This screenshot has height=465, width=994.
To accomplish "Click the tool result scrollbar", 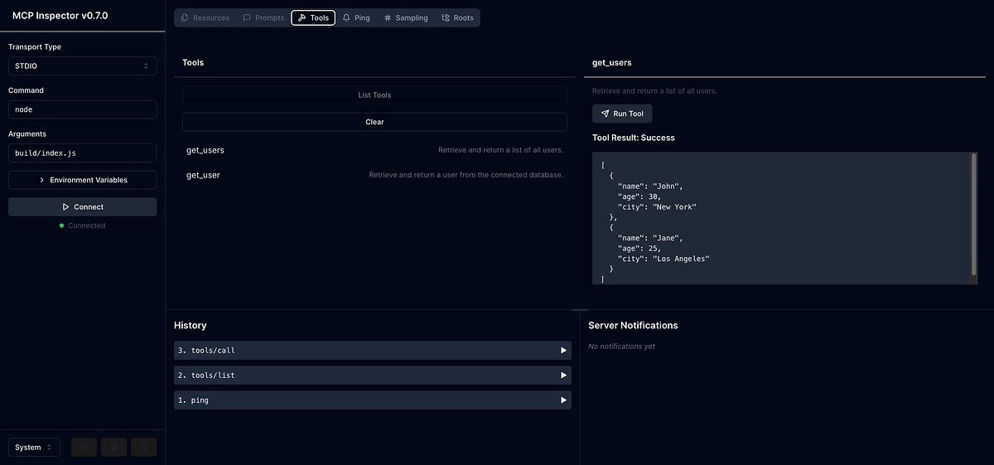I will click(974, 216).
